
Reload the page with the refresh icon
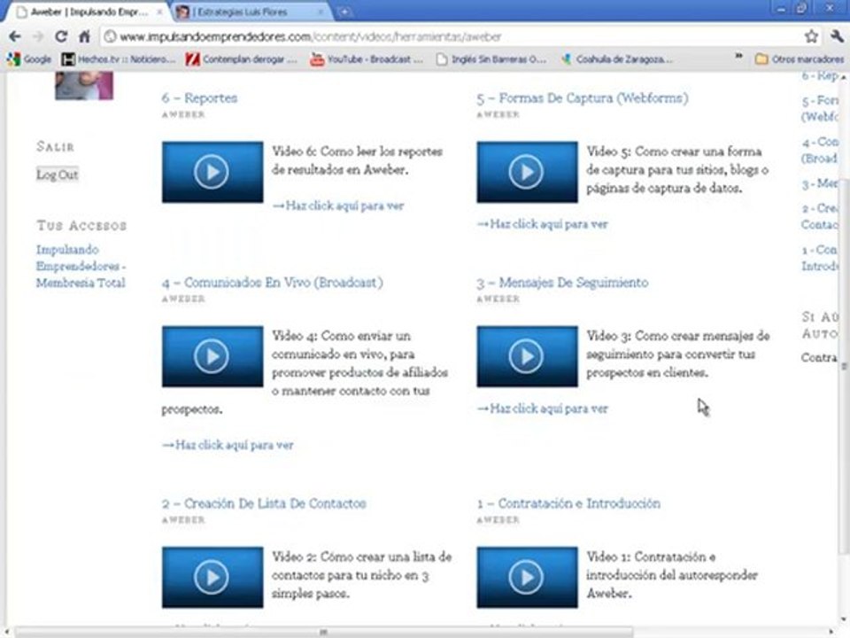coord(61,36)
